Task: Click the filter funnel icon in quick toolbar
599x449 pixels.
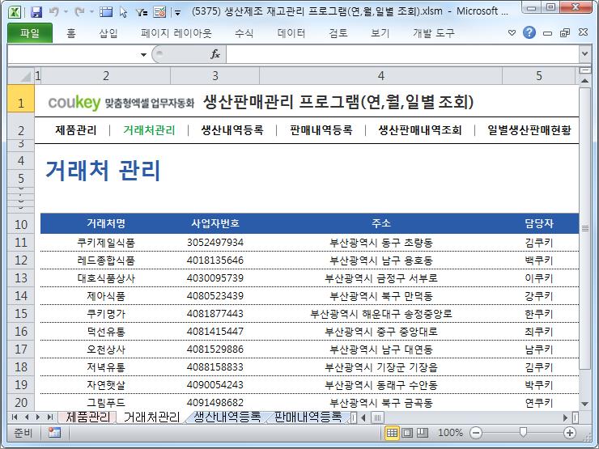Action: coord(142,12)
